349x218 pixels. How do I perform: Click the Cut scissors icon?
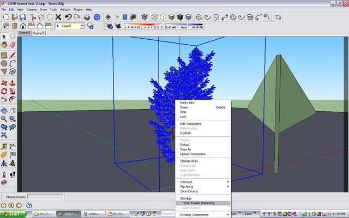[x=33, y=17]
